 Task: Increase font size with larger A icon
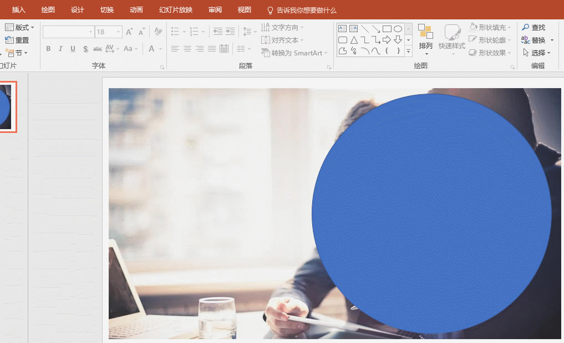(x=129, y=32)
